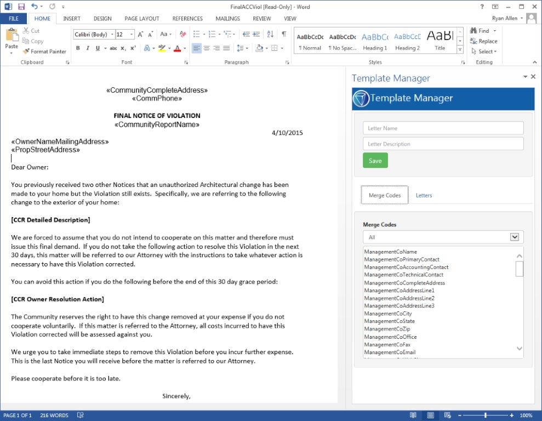The image size is (542, 421).
Task: Toggle strikethrough formatting
Action: tap(113, 48)
